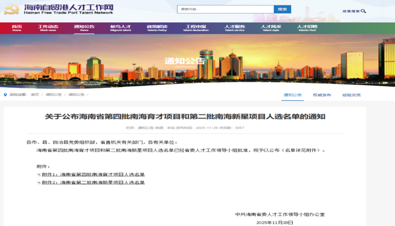Navigate to 工程申报 Talent declaration
395x226 pixels.
196,28
